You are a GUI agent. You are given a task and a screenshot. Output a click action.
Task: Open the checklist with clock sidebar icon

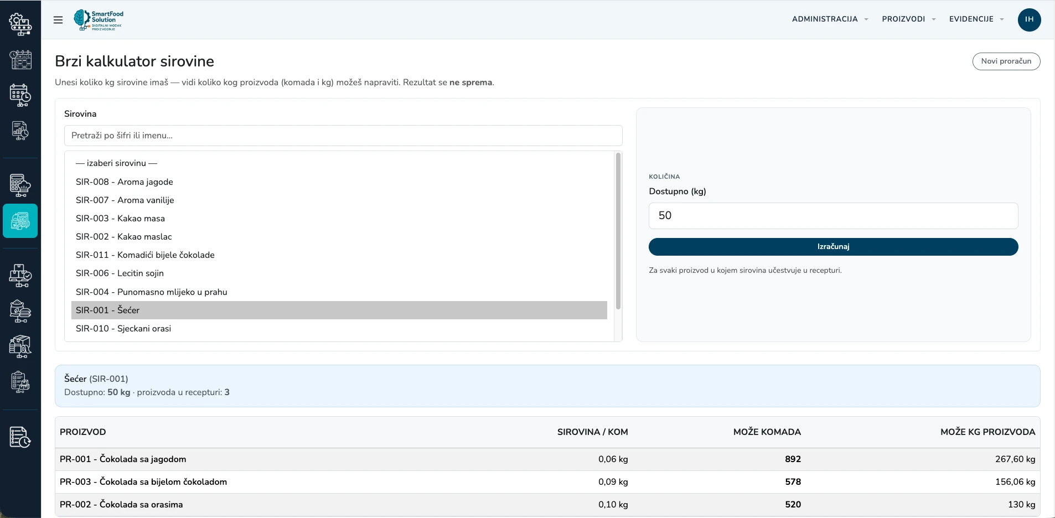point(20,437)
